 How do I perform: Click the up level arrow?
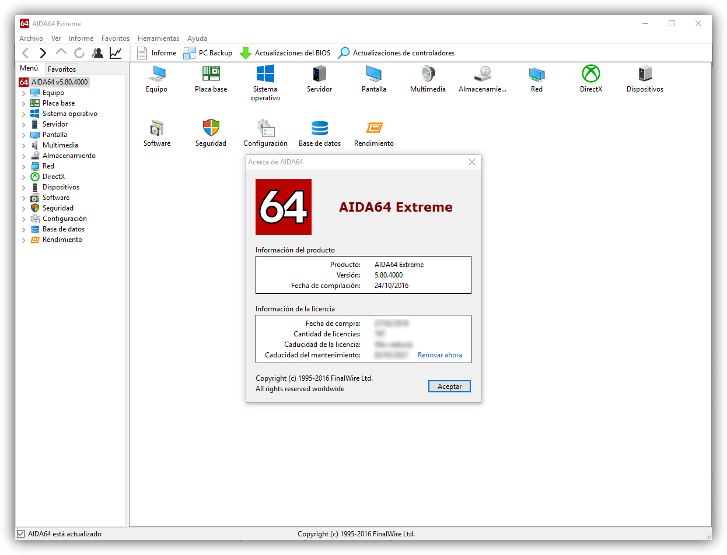61,52
